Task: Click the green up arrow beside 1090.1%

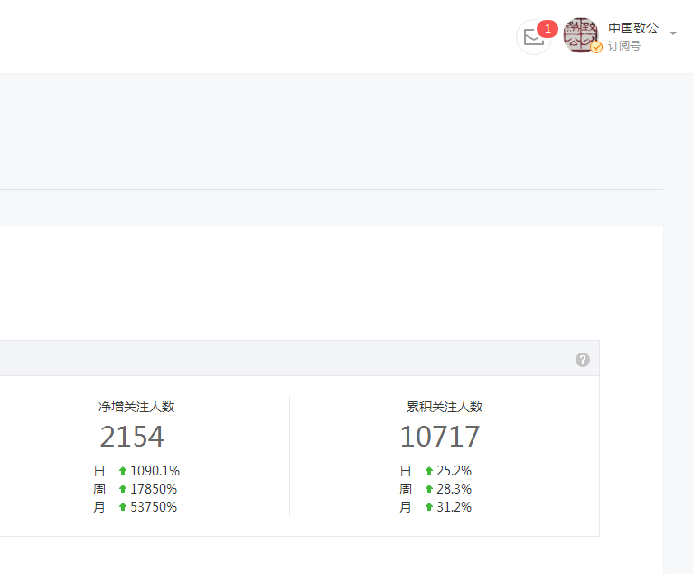Action: 123,471
